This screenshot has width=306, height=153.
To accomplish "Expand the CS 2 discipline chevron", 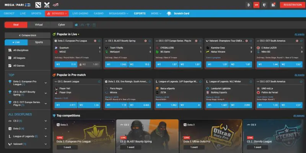I will pyautogui.click(x=46, y=121).
